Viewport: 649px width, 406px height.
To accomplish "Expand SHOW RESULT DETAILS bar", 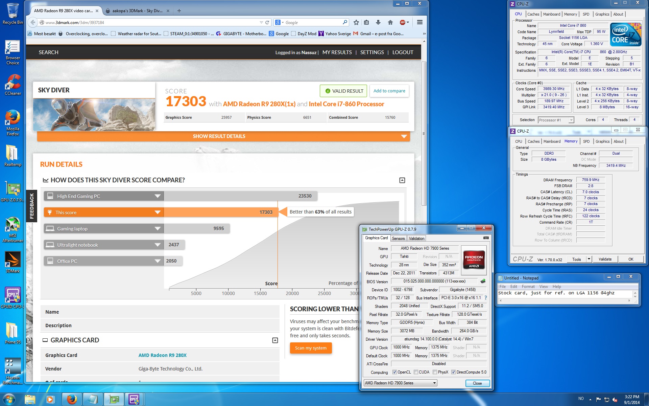I will (223, 136).
